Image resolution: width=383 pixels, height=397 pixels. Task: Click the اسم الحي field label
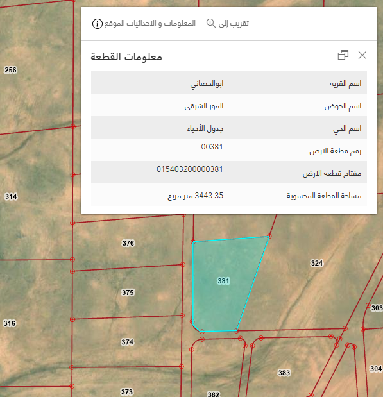(x=347, y=129)
